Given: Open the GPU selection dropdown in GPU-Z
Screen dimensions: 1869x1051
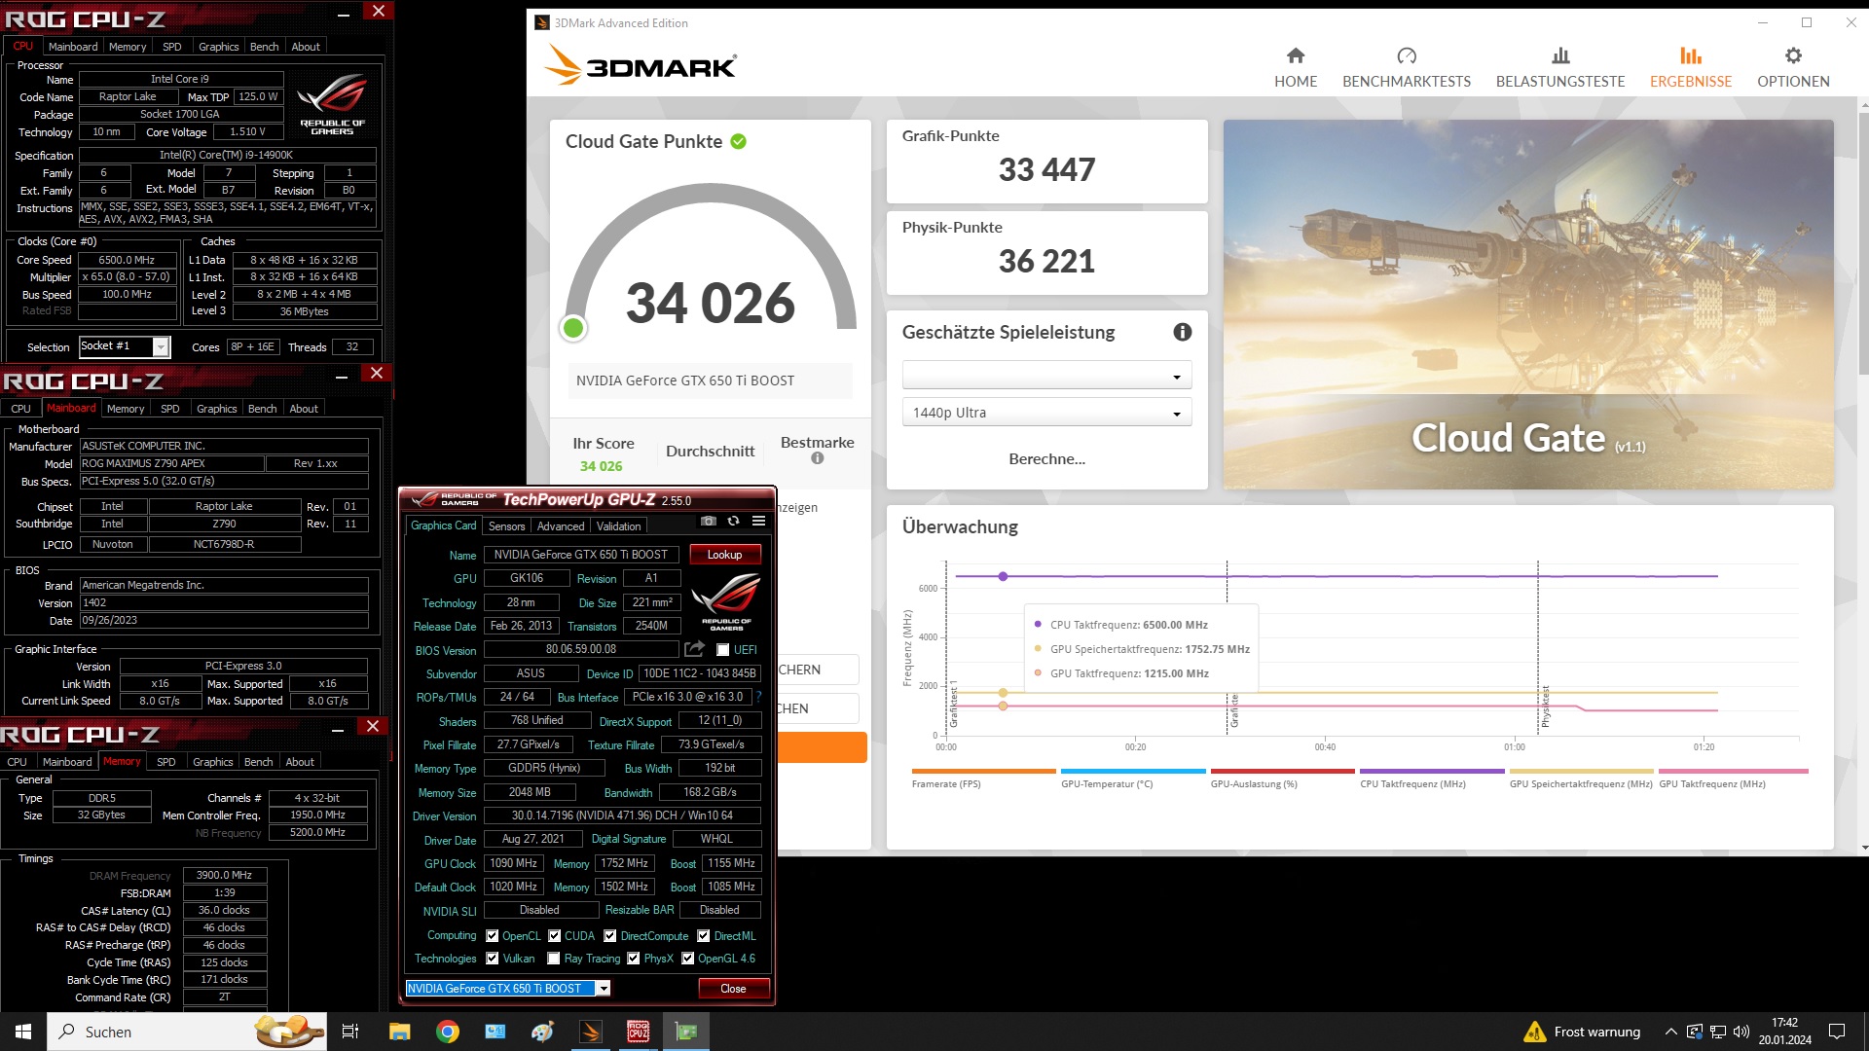Looking at the screenshot, I should coord(508,989).
